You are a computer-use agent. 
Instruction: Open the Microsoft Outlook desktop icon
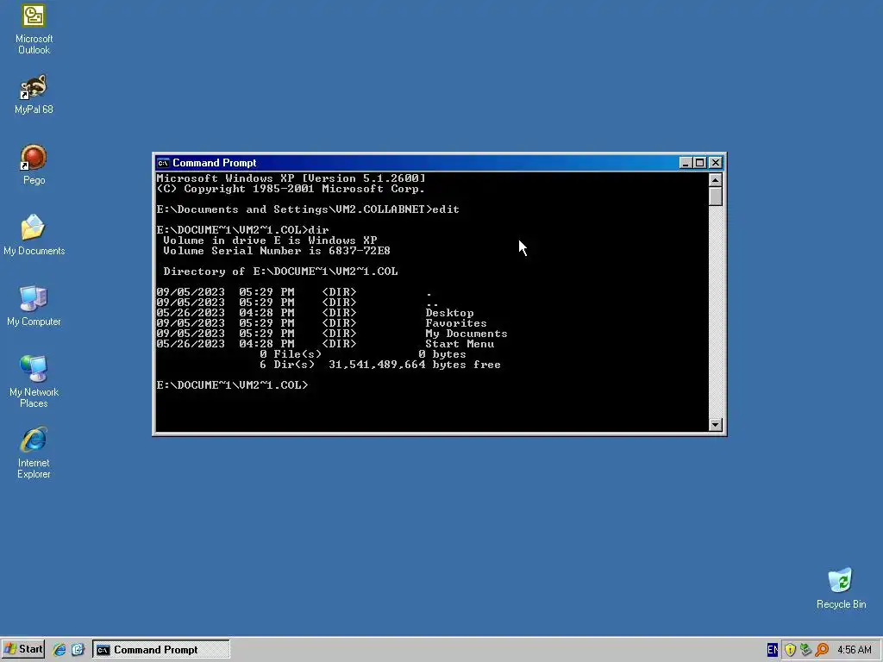click(x=34, y=29)
